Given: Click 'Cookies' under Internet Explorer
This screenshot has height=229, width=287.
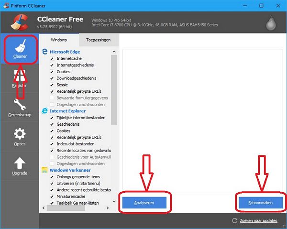Looking at the screenshot, I should pyautogui.click(x=63, y=131).
